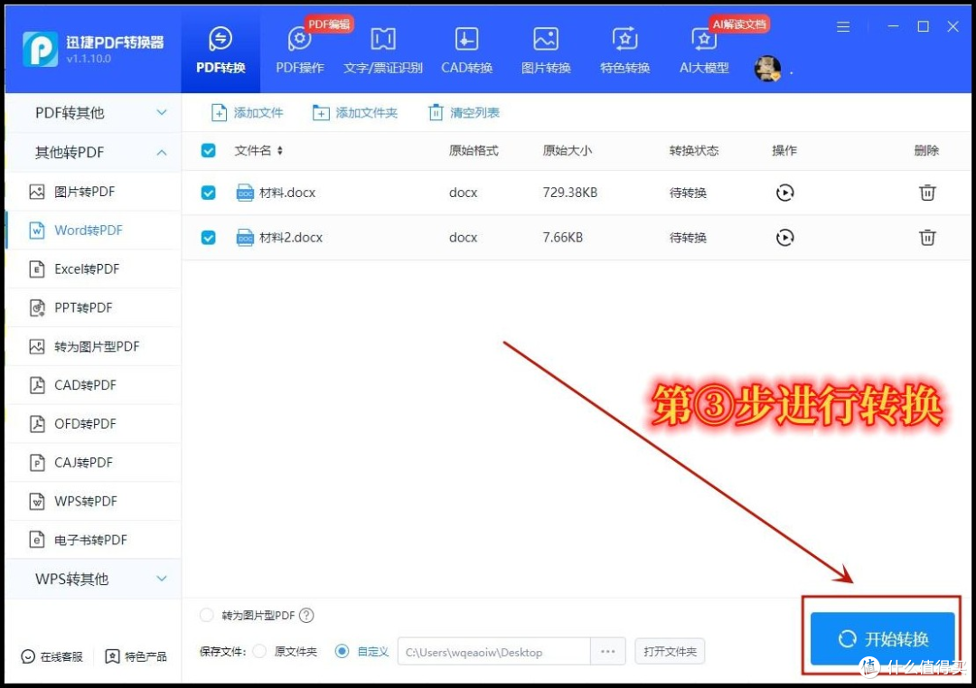Screen dimensions: 976x688
Task: Toggle the select-all checkbox in the header
Action: pyautogui.click(x=209, y=150)
